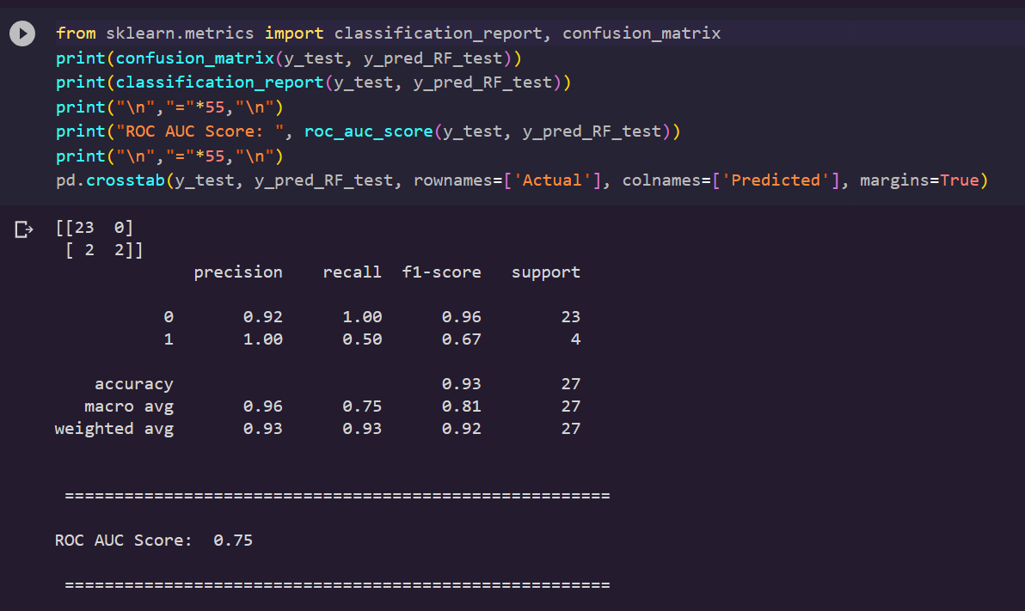The height and width of the screenshot is (611, 1025).
Task: Click the print(confusion_matrix(...)) code line
Action: point(289,58)
